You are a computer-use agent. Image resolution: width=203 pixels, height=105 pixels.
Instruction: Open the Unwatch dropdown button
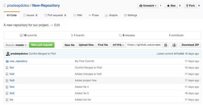pyautogui.click(x=148, y=6)
